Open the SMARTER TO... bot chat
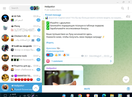This screenshot has height=97, width=132. tap(21, 78)
